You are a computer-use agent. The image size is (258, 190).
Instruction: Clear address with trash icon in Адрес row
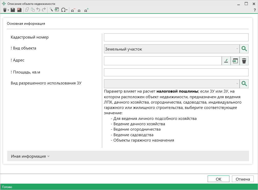[244, 61]
